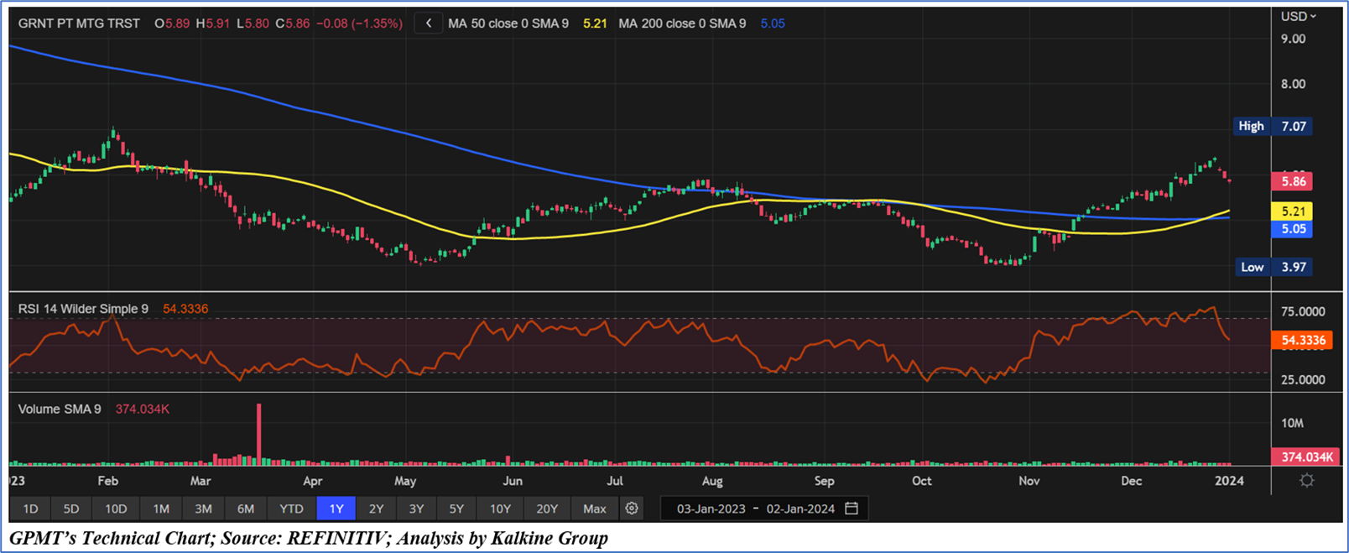Select the Volume SMA 9 label
Viewport: 1349px width, 553px height.
click(60, 409)
